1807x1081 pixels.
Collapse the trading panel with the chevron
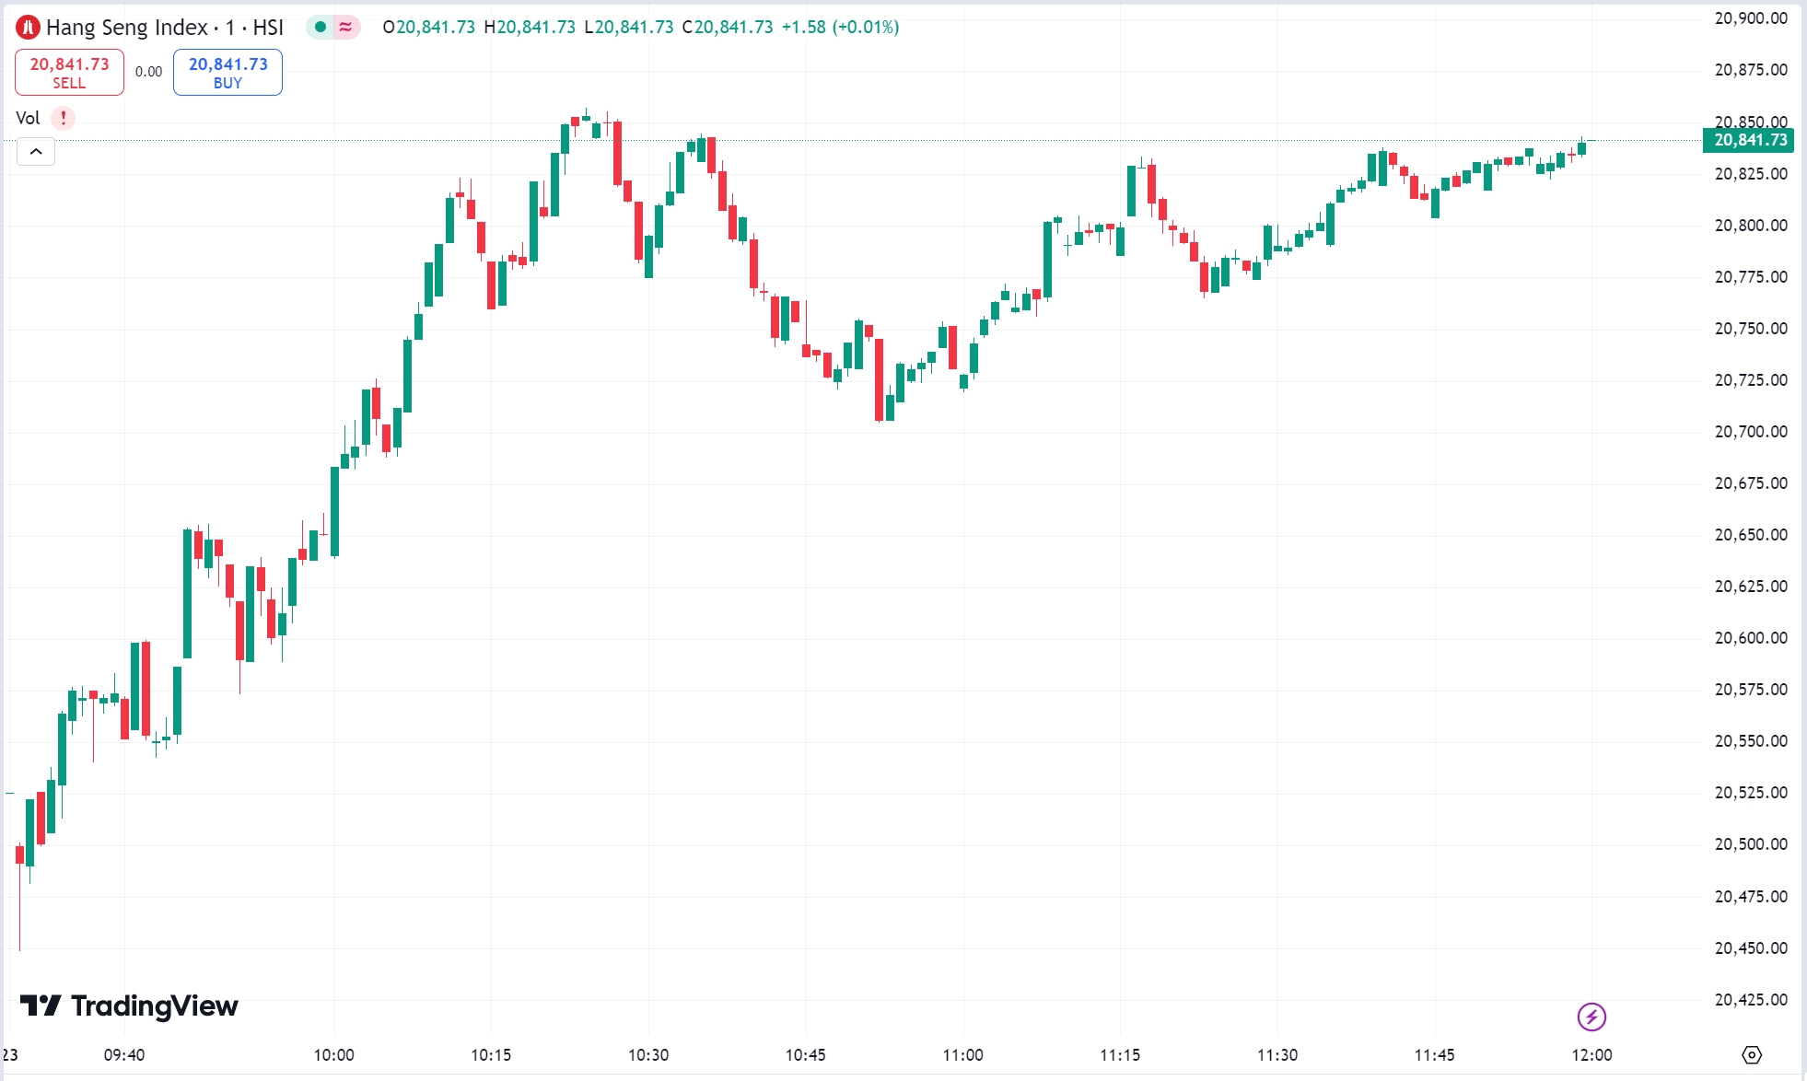35,151
